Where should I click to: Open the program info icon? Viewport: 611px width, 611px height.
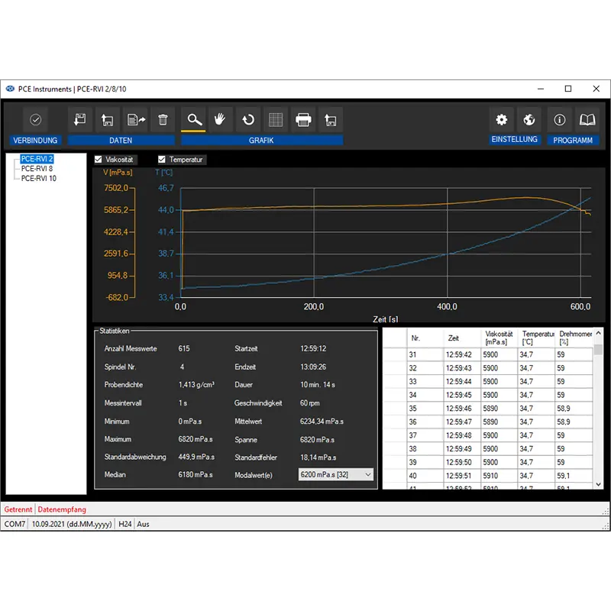click(x=559, y=119)
